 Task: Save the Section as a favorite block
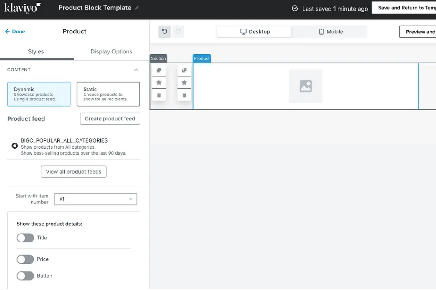(x=159, y=82)
